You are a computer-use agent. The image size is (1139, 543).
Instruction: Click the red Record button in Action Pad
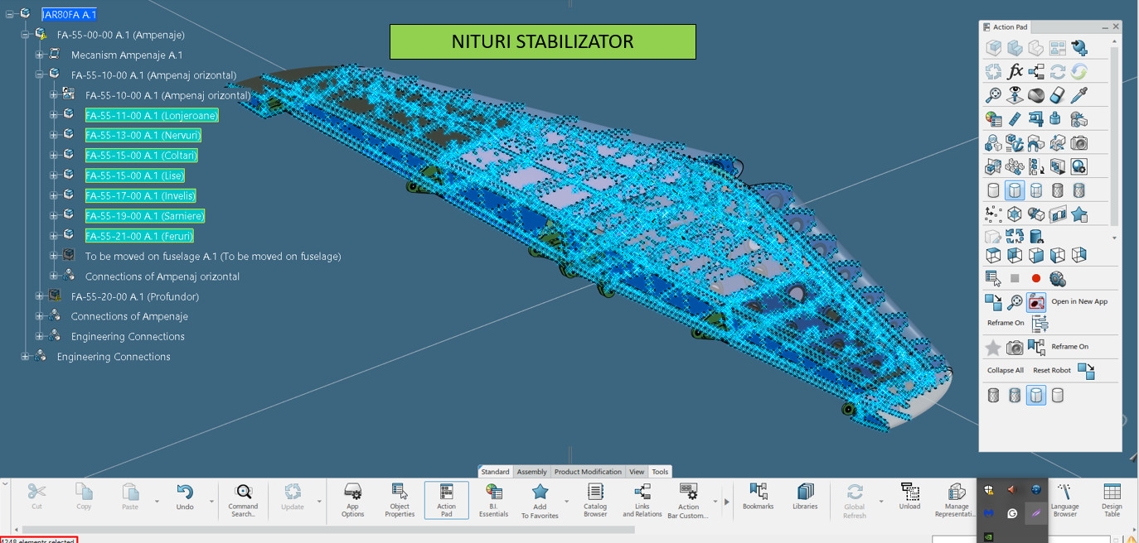[1036, 279]
